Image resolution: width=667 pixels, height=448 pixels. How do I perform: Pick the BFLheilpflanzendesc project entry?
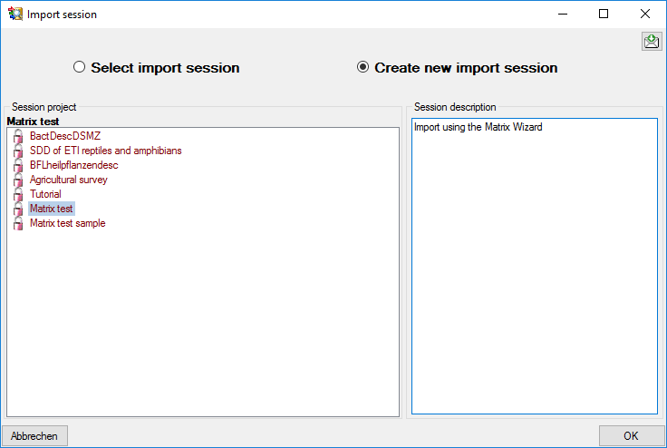coord(74,165)
